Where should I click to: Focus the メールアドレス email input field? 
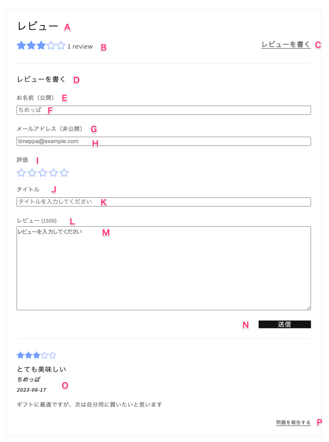(163, 141)
